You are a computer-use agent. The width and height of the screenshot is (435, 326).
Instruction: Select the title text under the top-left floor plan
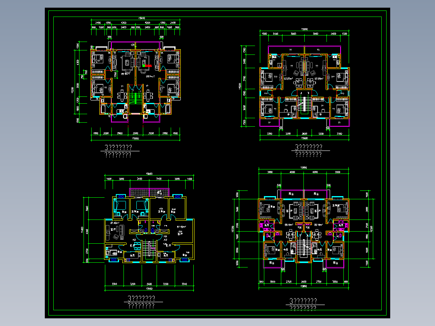(118, 151)
